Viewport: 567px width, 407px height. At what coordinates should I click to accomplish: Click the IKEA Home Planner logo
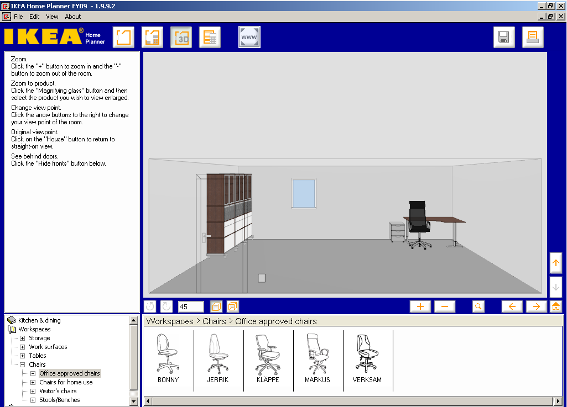(55, 37)
